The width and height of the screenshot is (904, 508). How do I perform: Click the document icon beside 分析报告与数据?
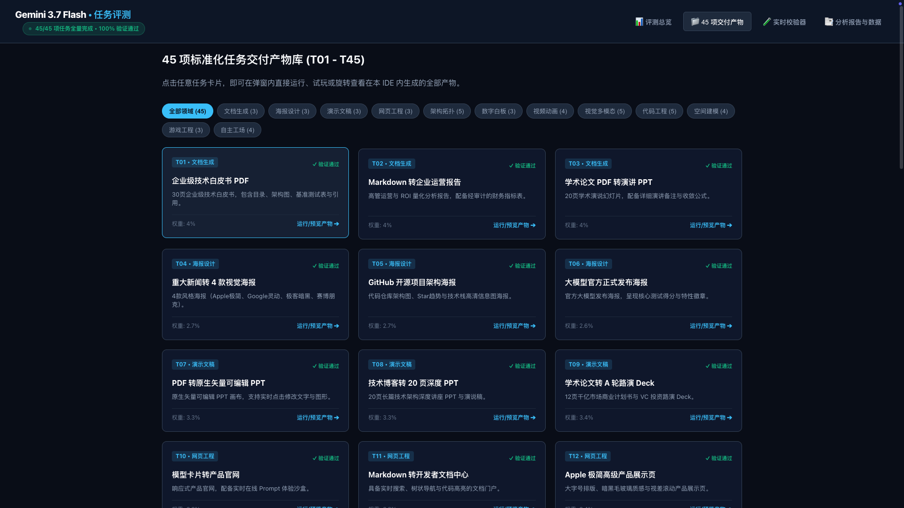click(829, 22)
